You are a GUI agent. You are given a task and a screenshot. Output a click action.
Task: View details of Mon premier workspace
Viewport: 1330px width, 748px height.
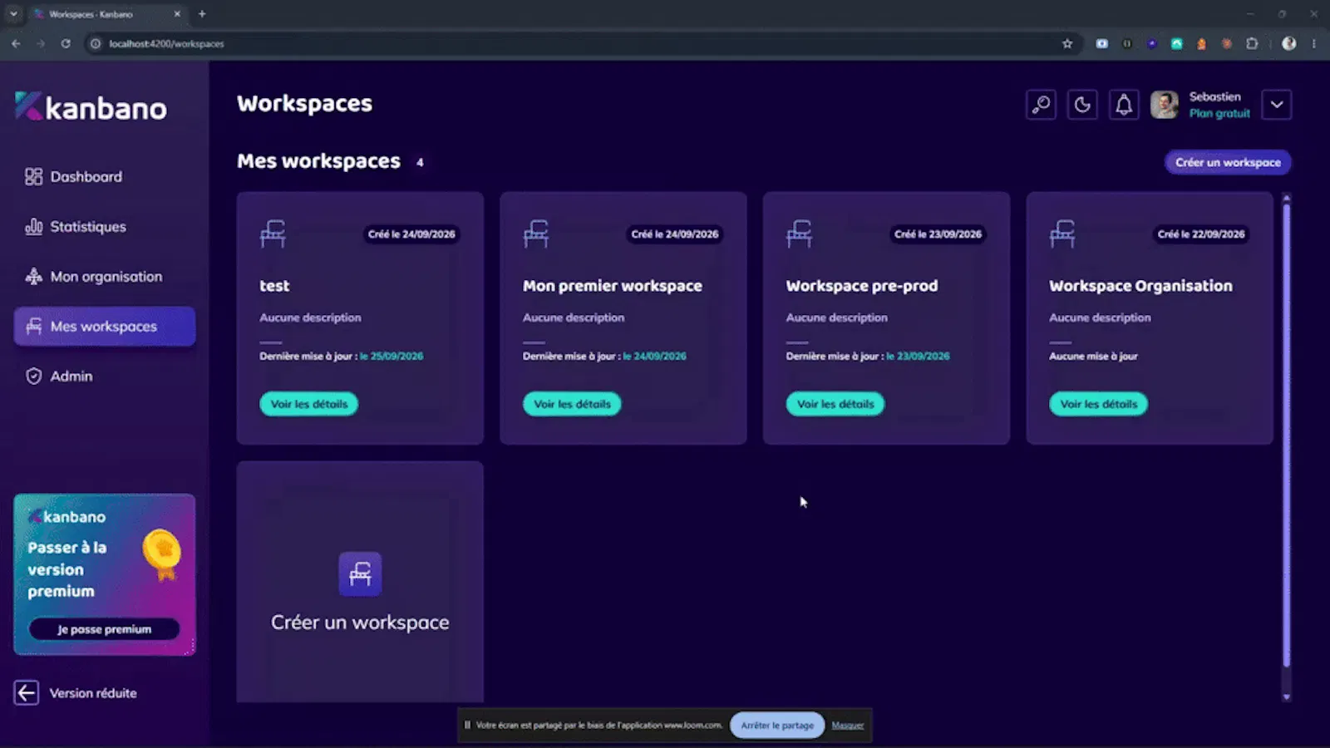(572, 404)
